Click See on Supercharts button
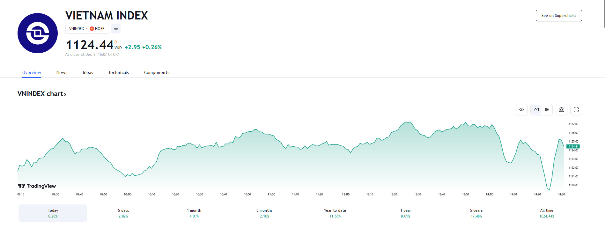This screenshot has width=606, height=243. (559, 16)
